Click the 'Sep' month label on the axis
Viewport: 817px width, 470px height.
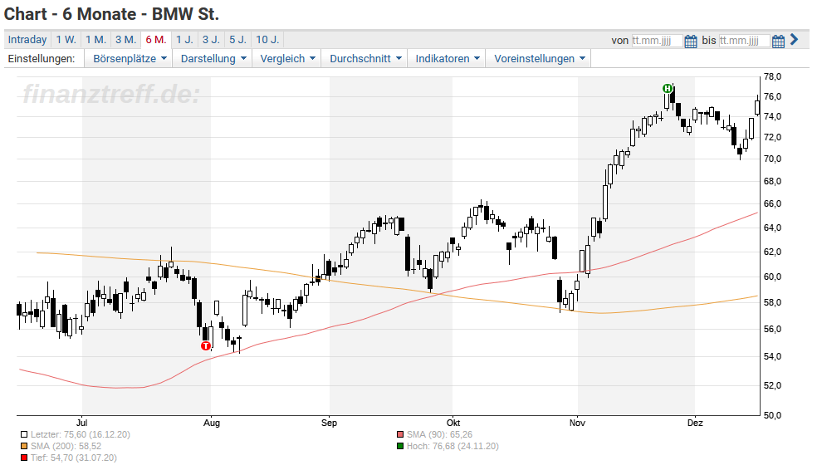(x=330, y=423)
